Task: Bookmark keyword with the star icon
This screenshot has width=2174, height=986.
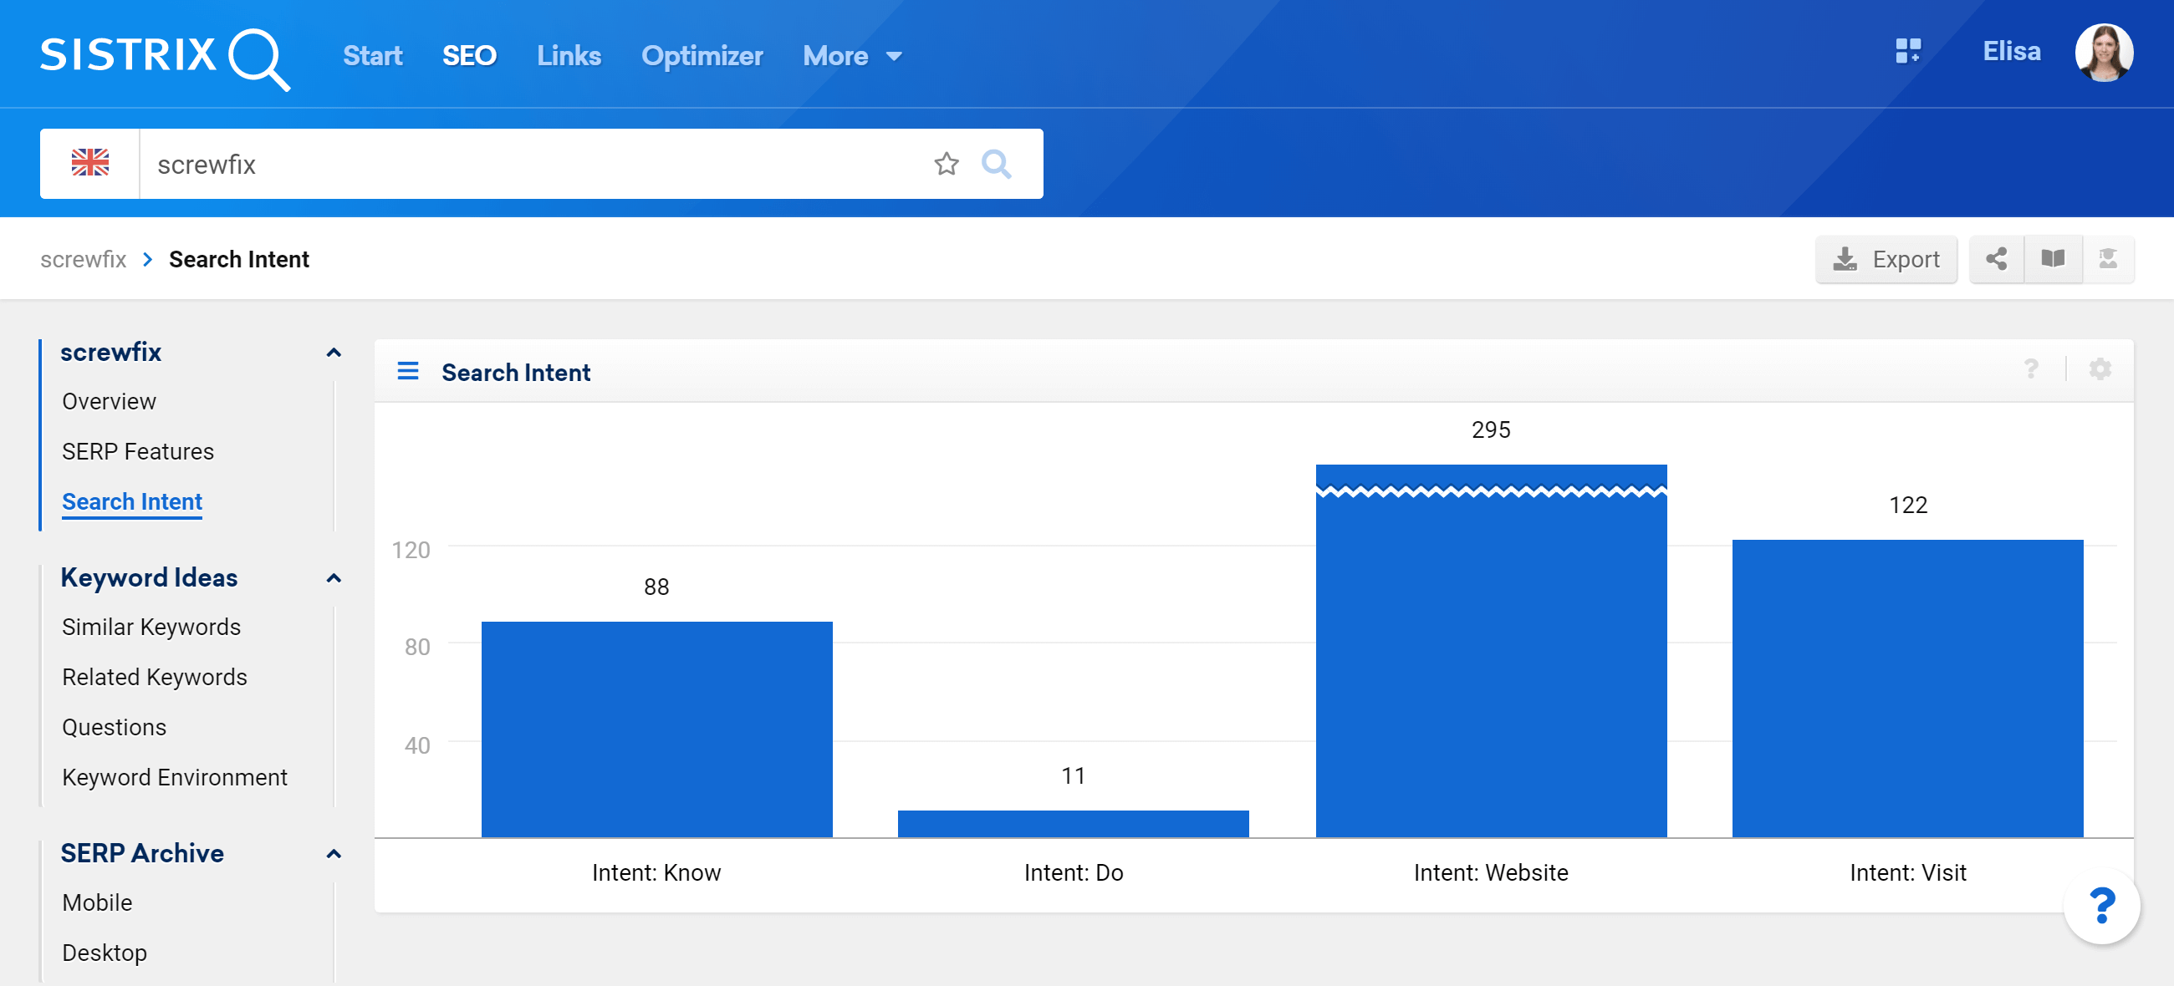Action: (x=946, y=163)
